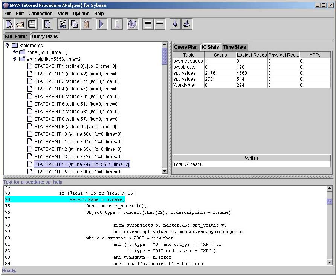336x276 pixels.
Task: Click the SPAN application icon in title bar
Action: click(6, 5)
